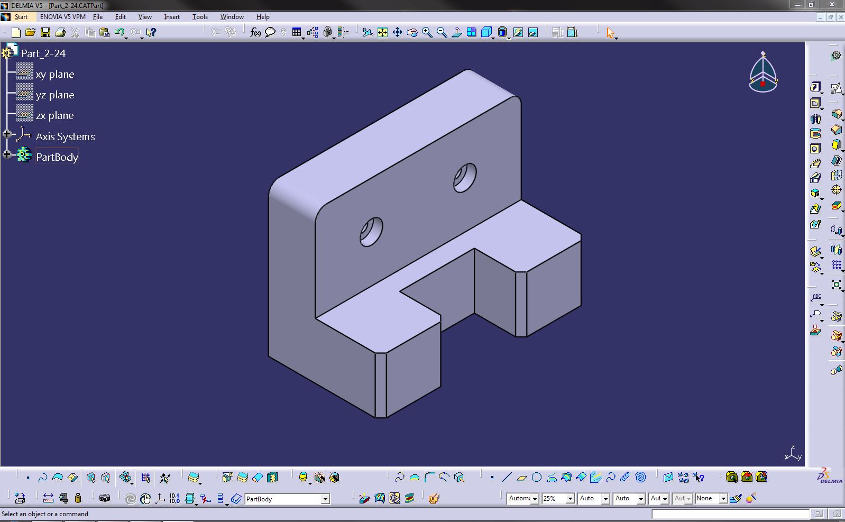Click the Point tool in wireframe toolbar
845x522 pixels.
(x=492, y=478)
